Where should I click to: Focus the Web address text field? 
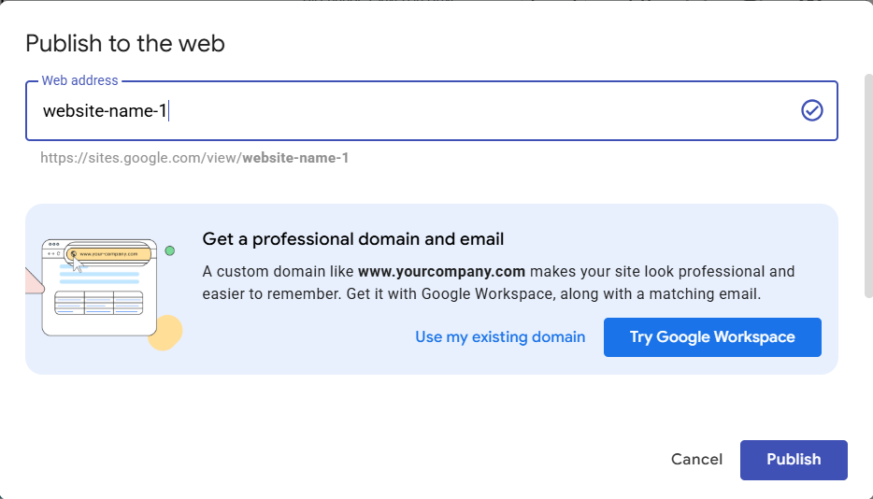point(432,111)
